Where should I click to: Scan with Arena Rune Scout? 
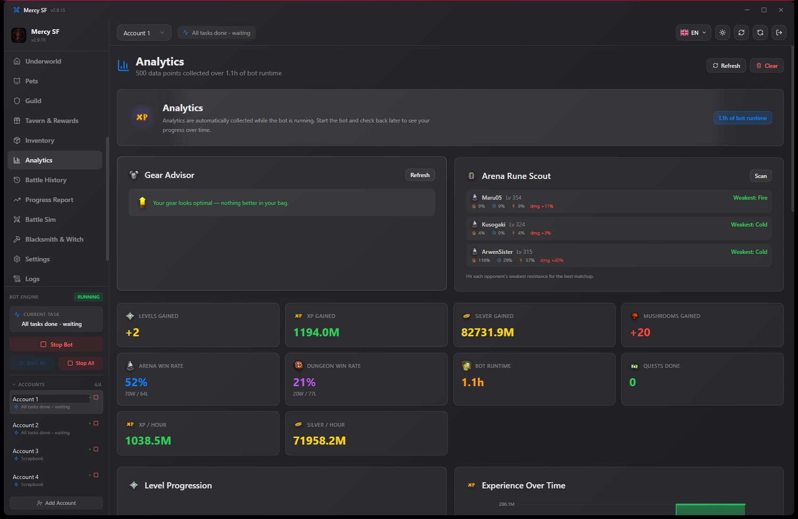[761, 176]
